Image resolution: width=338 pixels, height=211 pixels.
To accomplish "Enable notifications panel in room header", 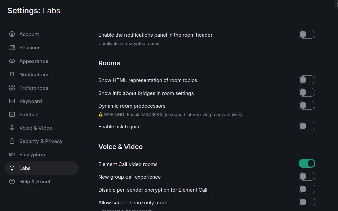I will 307,34.
